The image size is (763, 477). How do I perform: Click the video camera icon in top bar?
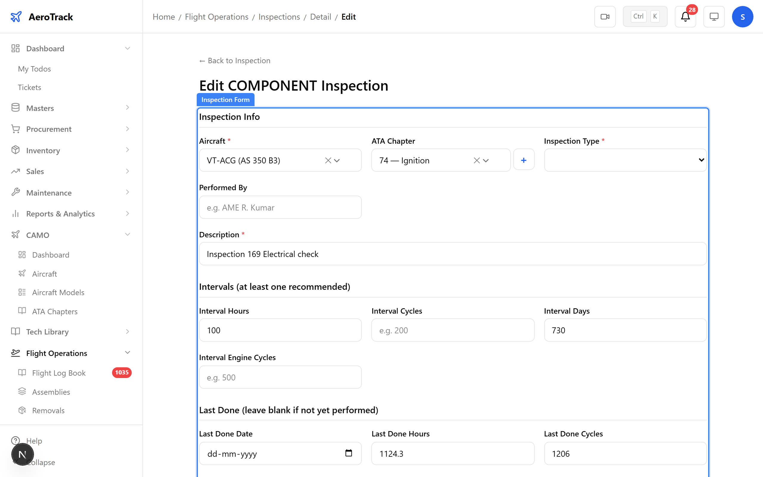tap(605, 16)
